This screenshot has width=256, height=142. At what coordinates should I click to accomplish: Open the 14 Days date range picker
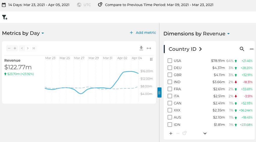[x=36, y=5]
